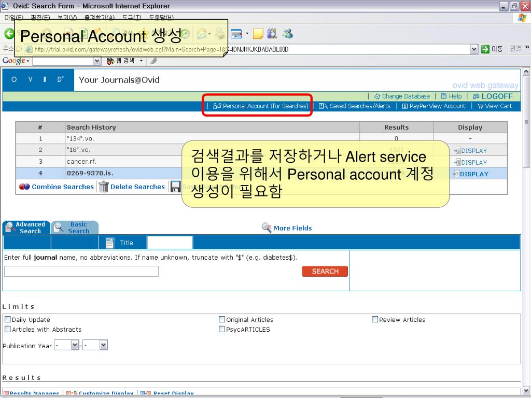
Task: Click the 웹 검색 web search button
Action: tap(120, 61)
